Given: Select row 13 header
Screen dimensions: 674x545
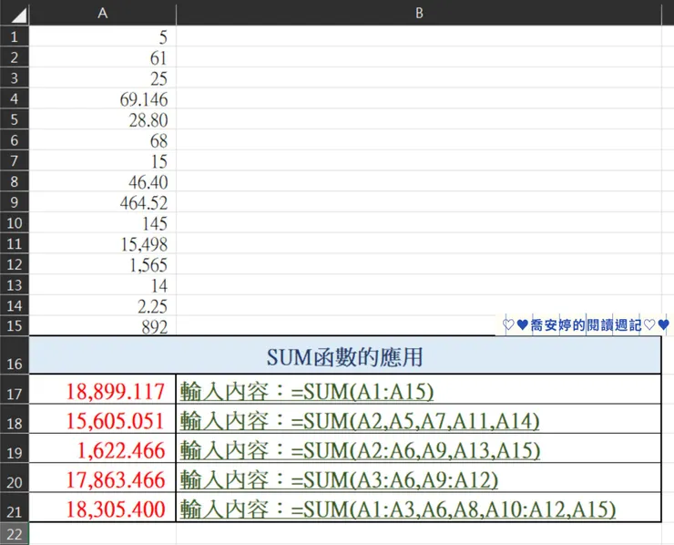Looking at the screenshot, I should coord(15,284).
